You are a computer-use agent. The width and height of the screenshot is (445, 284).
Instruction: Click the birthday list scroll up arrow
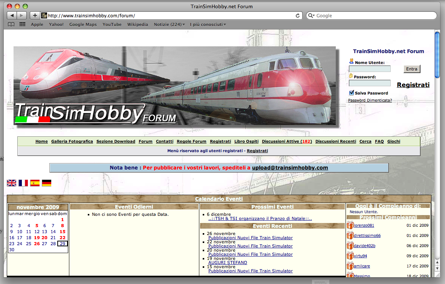[x=437, y=262]
